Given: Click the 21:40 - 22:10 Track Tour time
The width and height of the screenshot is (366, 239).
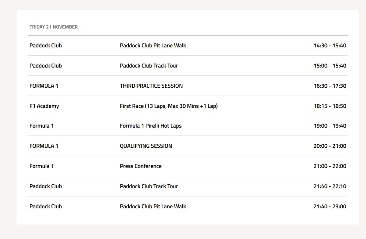Looking at the screenshot, I should pos(330,186).
